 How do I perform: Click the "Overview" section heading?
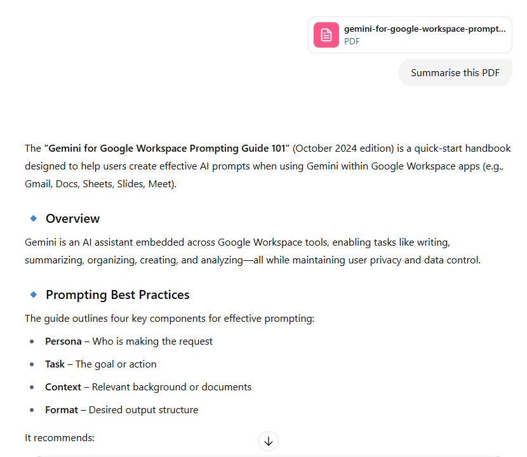click(72, 218)
